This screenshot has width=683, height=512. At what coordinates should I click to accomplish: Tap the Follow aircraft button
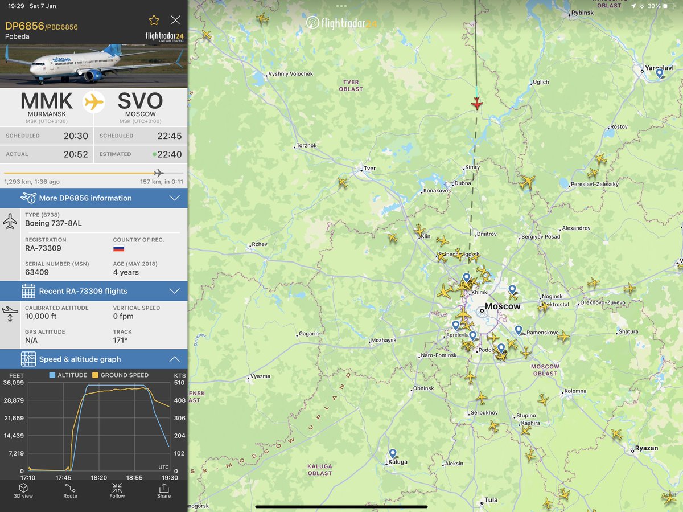pyautogui.click(x=117, y=491)
